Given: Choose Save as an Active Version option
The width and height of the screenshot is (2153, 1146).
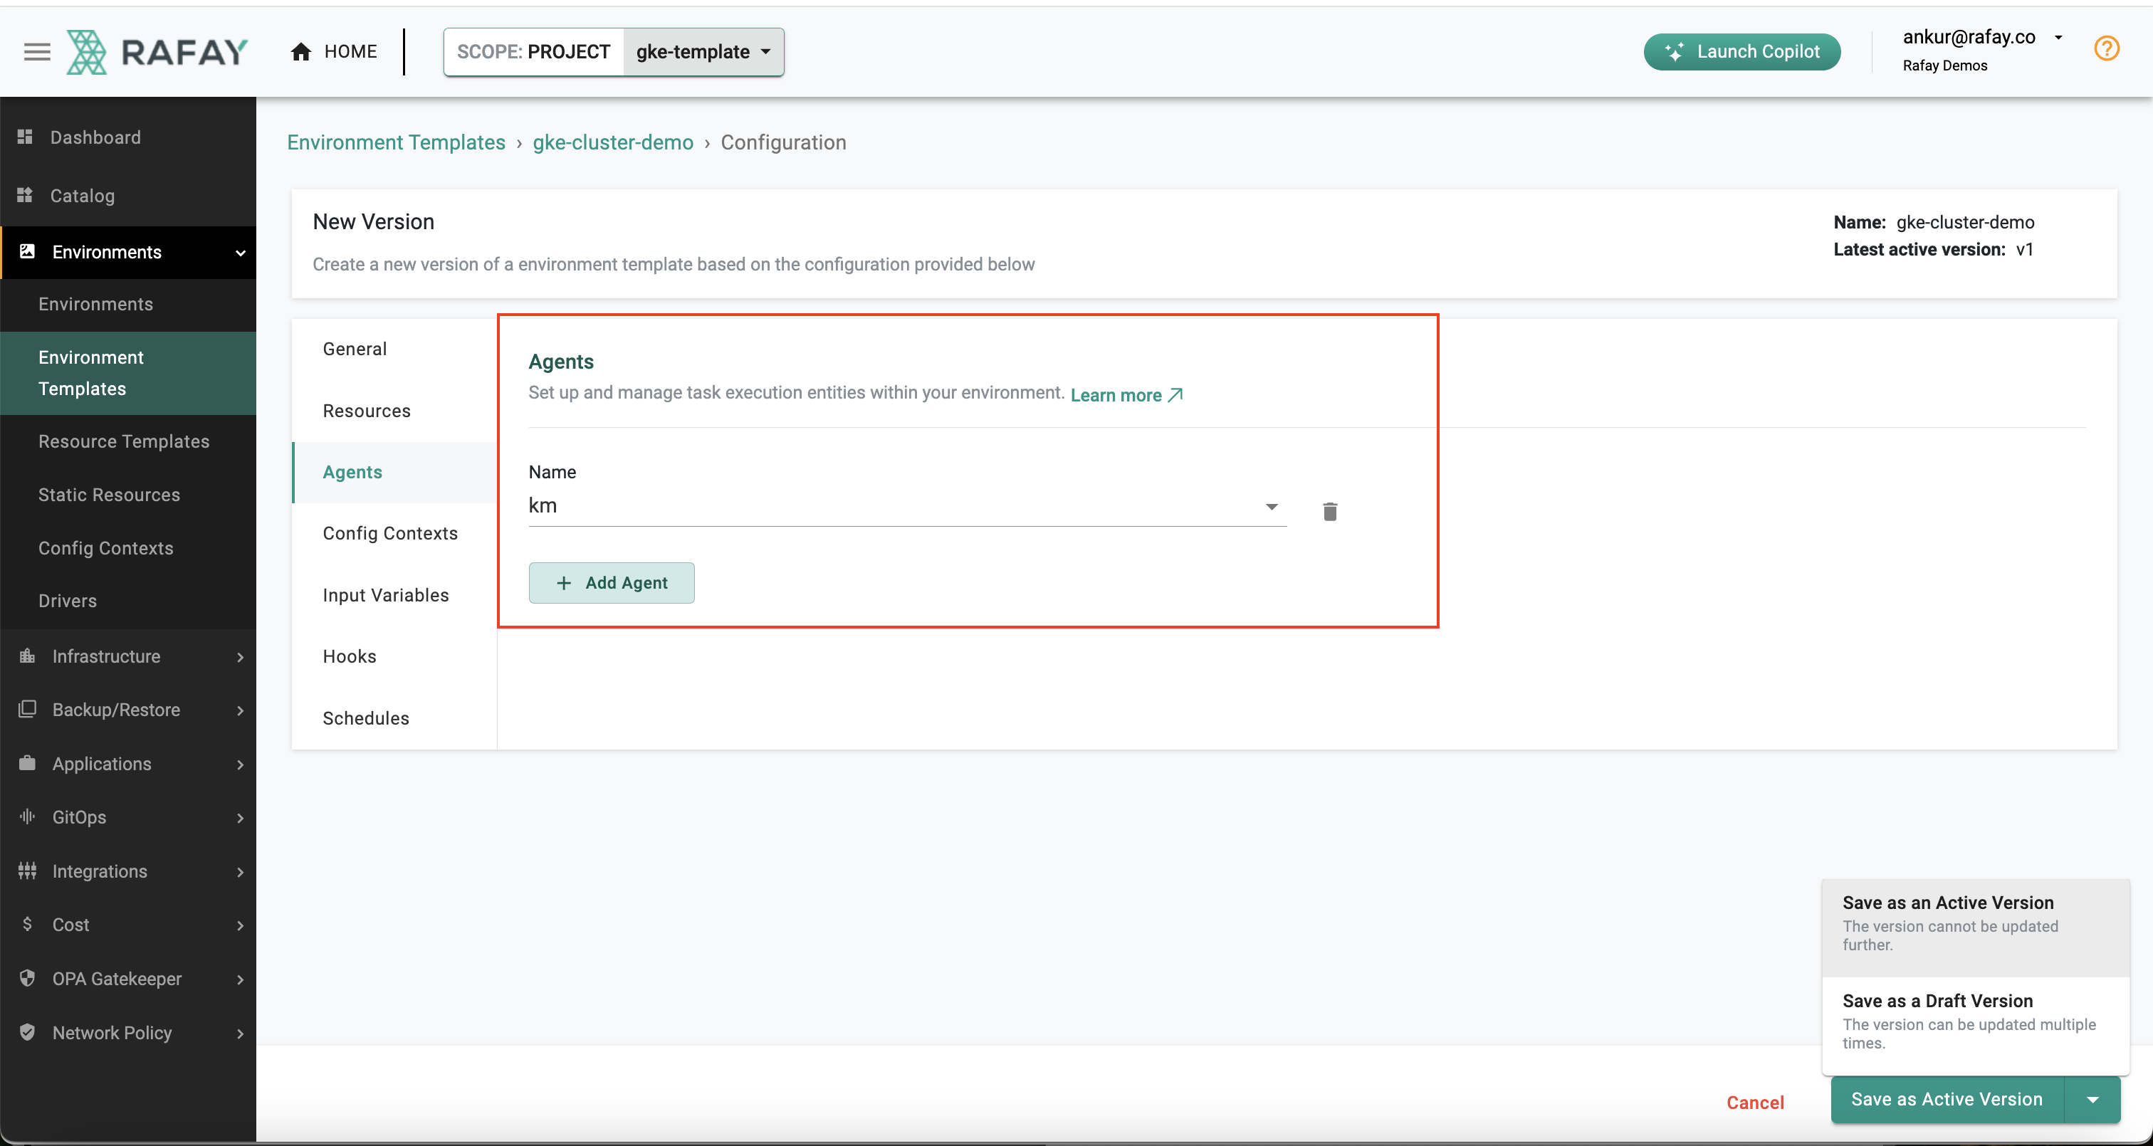Looking at the screenshot, I should pos(1975,927).
